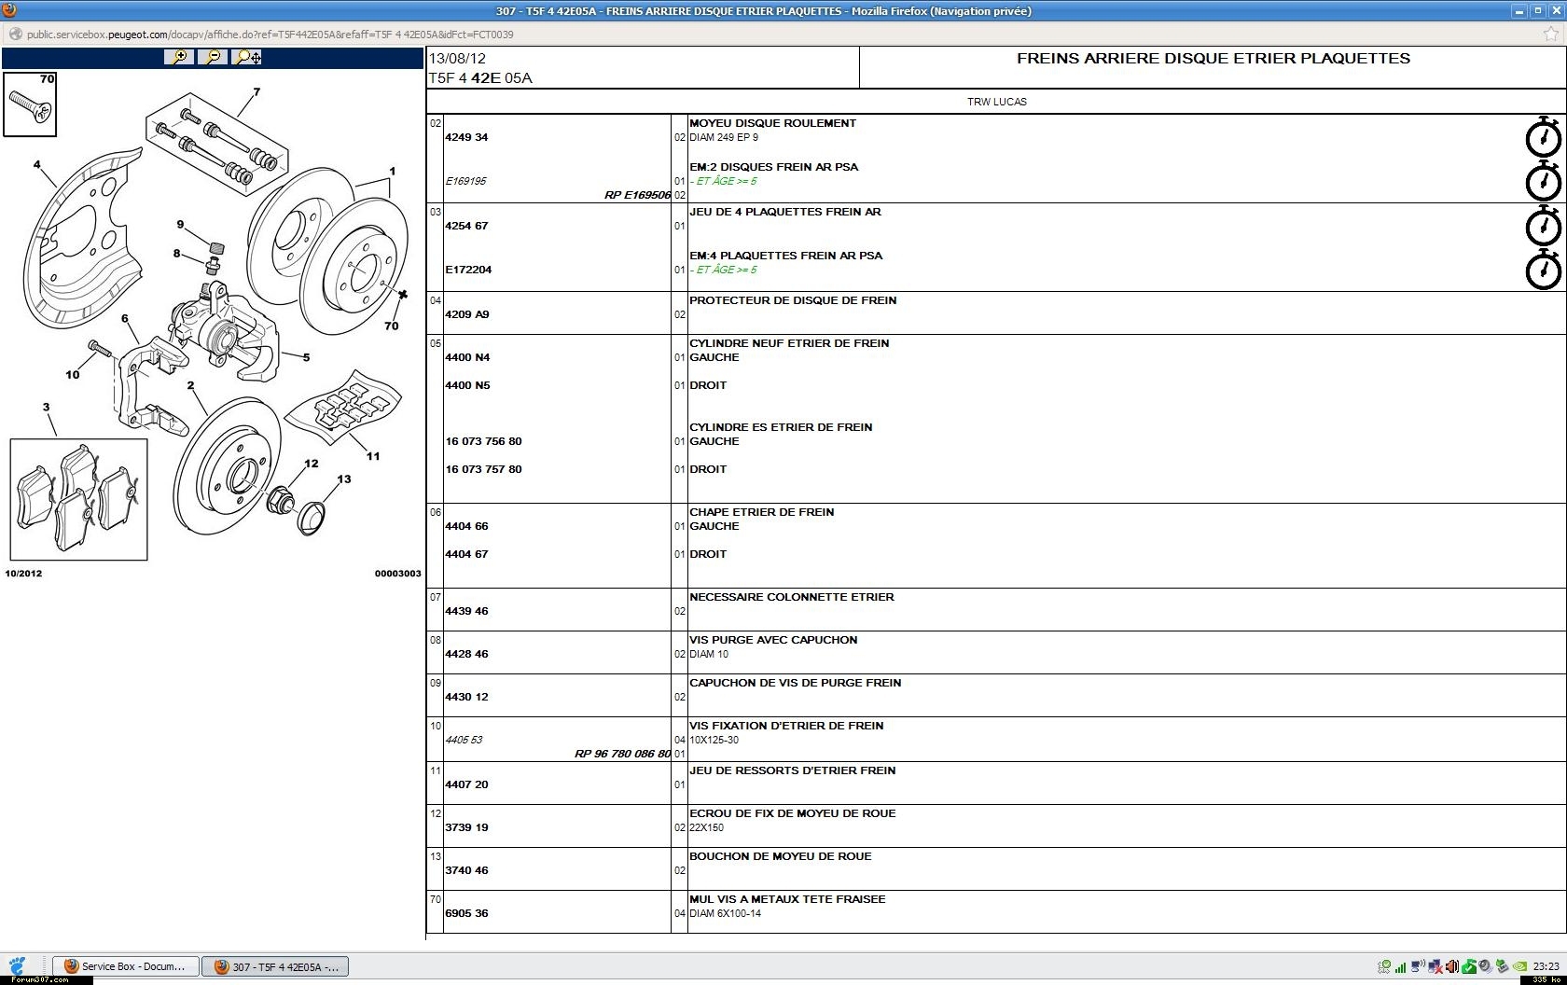Bookmark page with the star icon

coord(1552,35)
